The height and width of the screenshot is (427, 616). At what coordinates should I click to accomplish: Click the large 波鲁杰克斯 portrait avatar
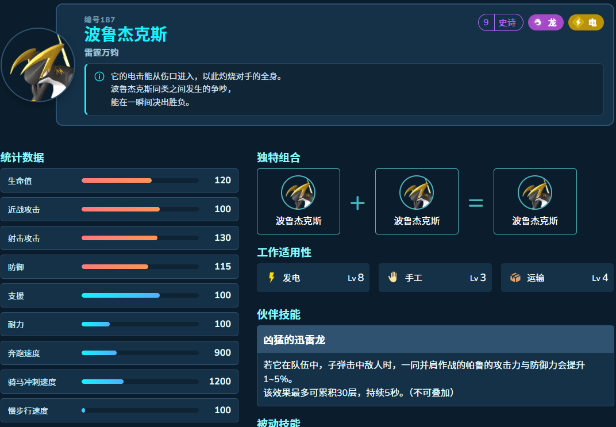38,65
